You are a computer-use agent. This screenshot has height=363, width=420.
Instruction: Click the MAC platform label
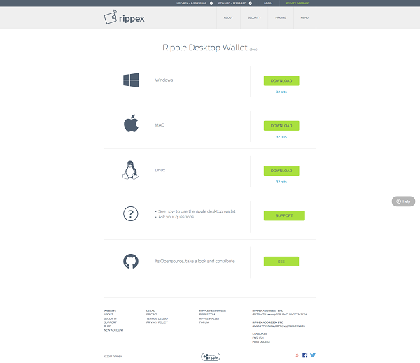coord(160,125)
